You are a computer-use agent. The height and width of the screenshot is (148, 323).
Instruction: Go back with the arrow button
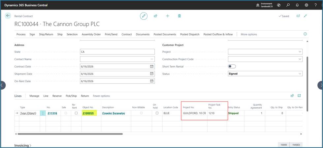click(x=8, y=15)
